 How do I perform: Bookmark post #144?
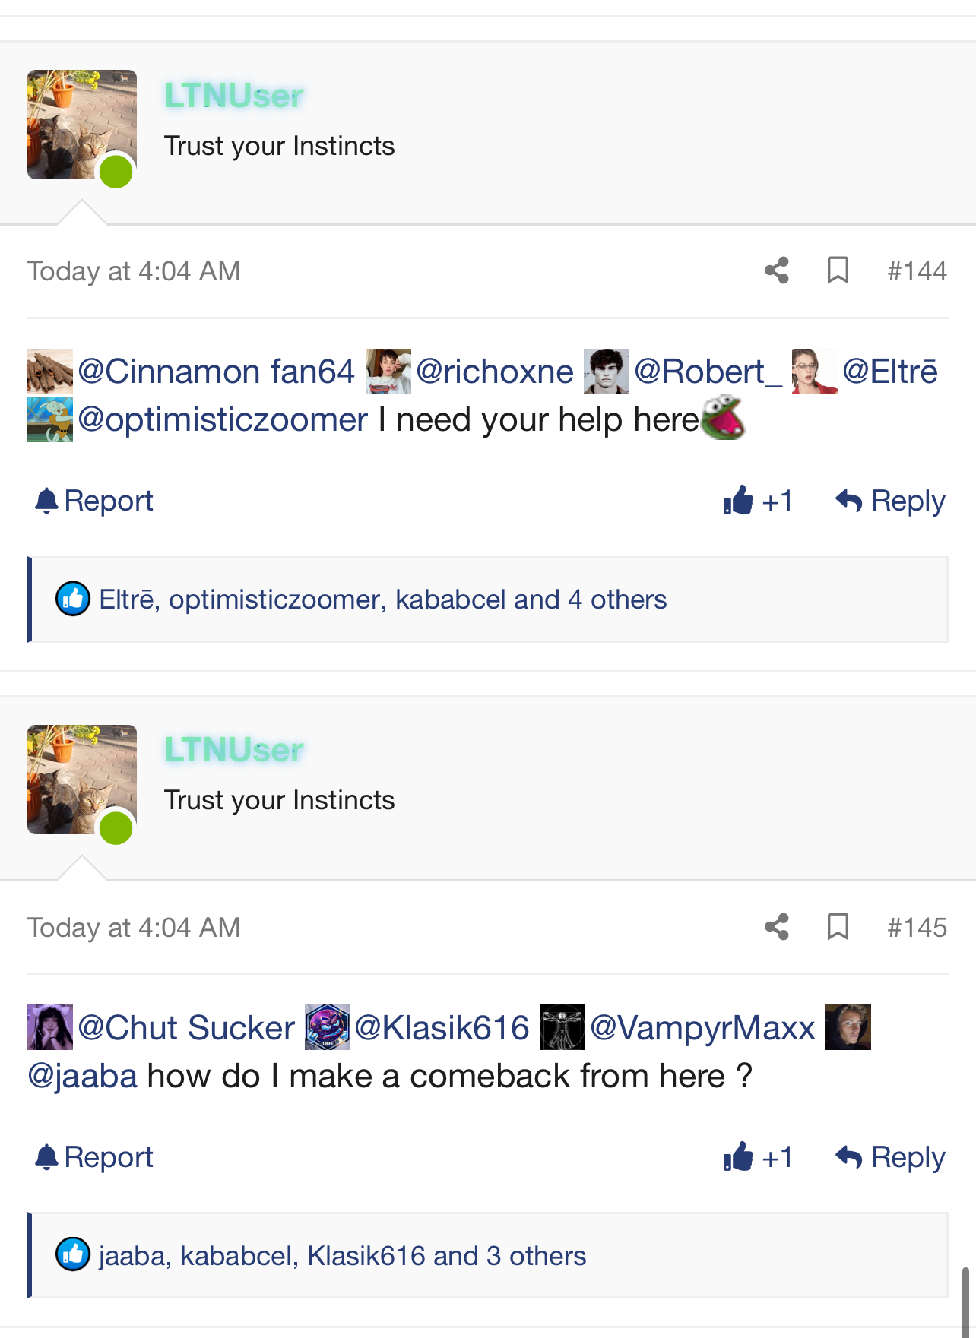[838, 270]
